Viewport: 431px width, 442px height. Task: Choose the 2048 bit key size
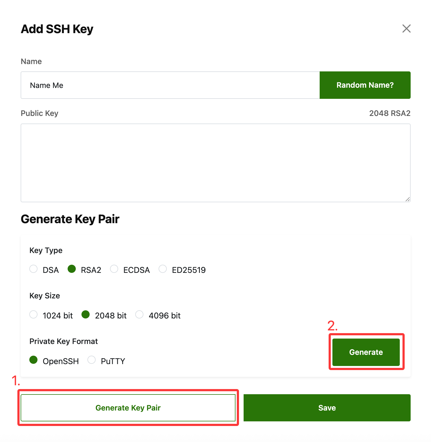pos(86,315)
